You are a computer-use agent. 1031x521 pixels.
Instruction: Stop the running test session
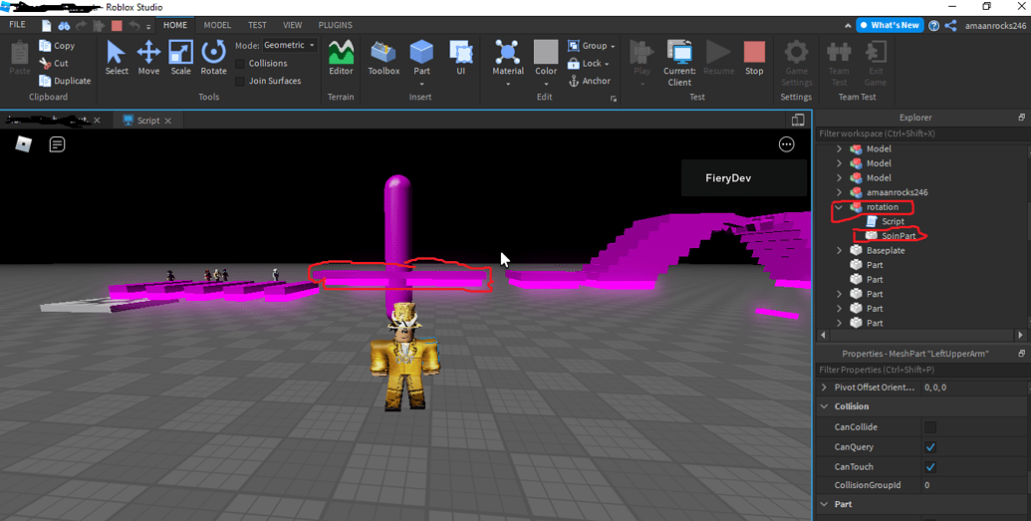754,57
